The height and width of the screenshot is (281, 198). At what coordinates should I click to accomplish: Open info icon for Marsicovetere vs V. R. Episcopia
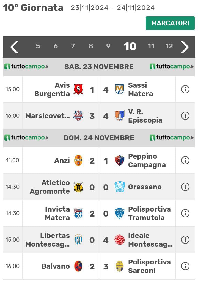click(185, 116)
